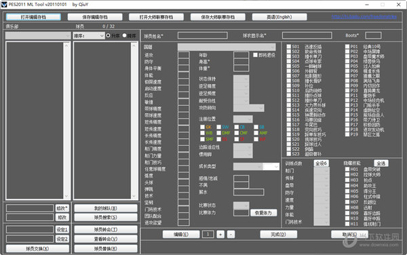
Task: Click the 保存编辑存档 button
Action: click(x=95, y=17)
